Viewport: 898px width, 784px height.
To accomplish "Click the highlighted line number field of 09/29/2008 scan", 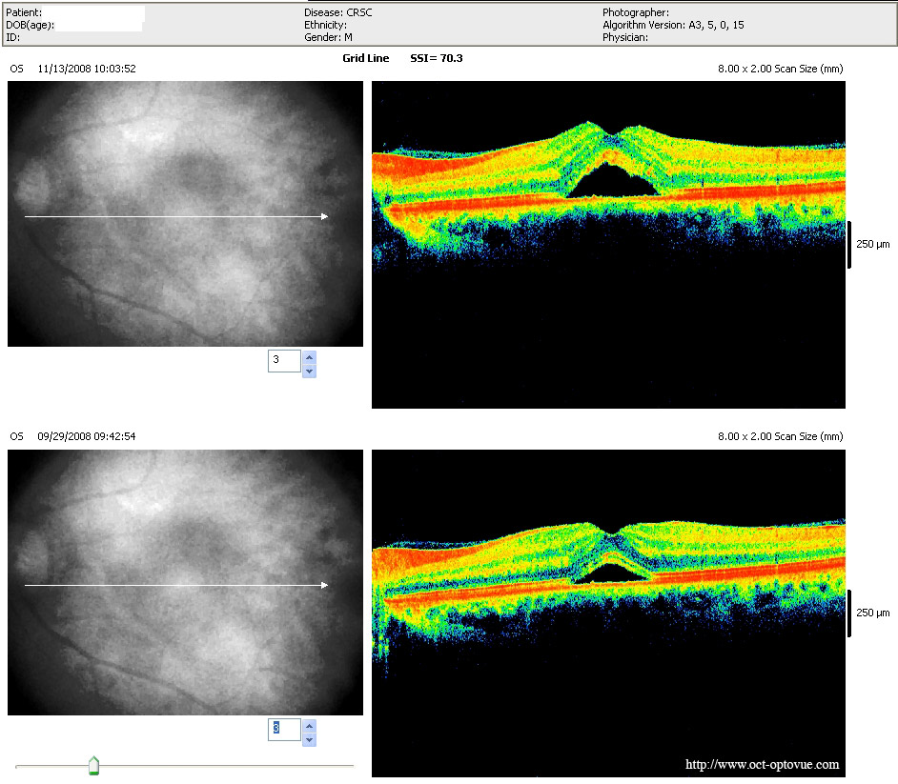I will (x=284, y=729).
